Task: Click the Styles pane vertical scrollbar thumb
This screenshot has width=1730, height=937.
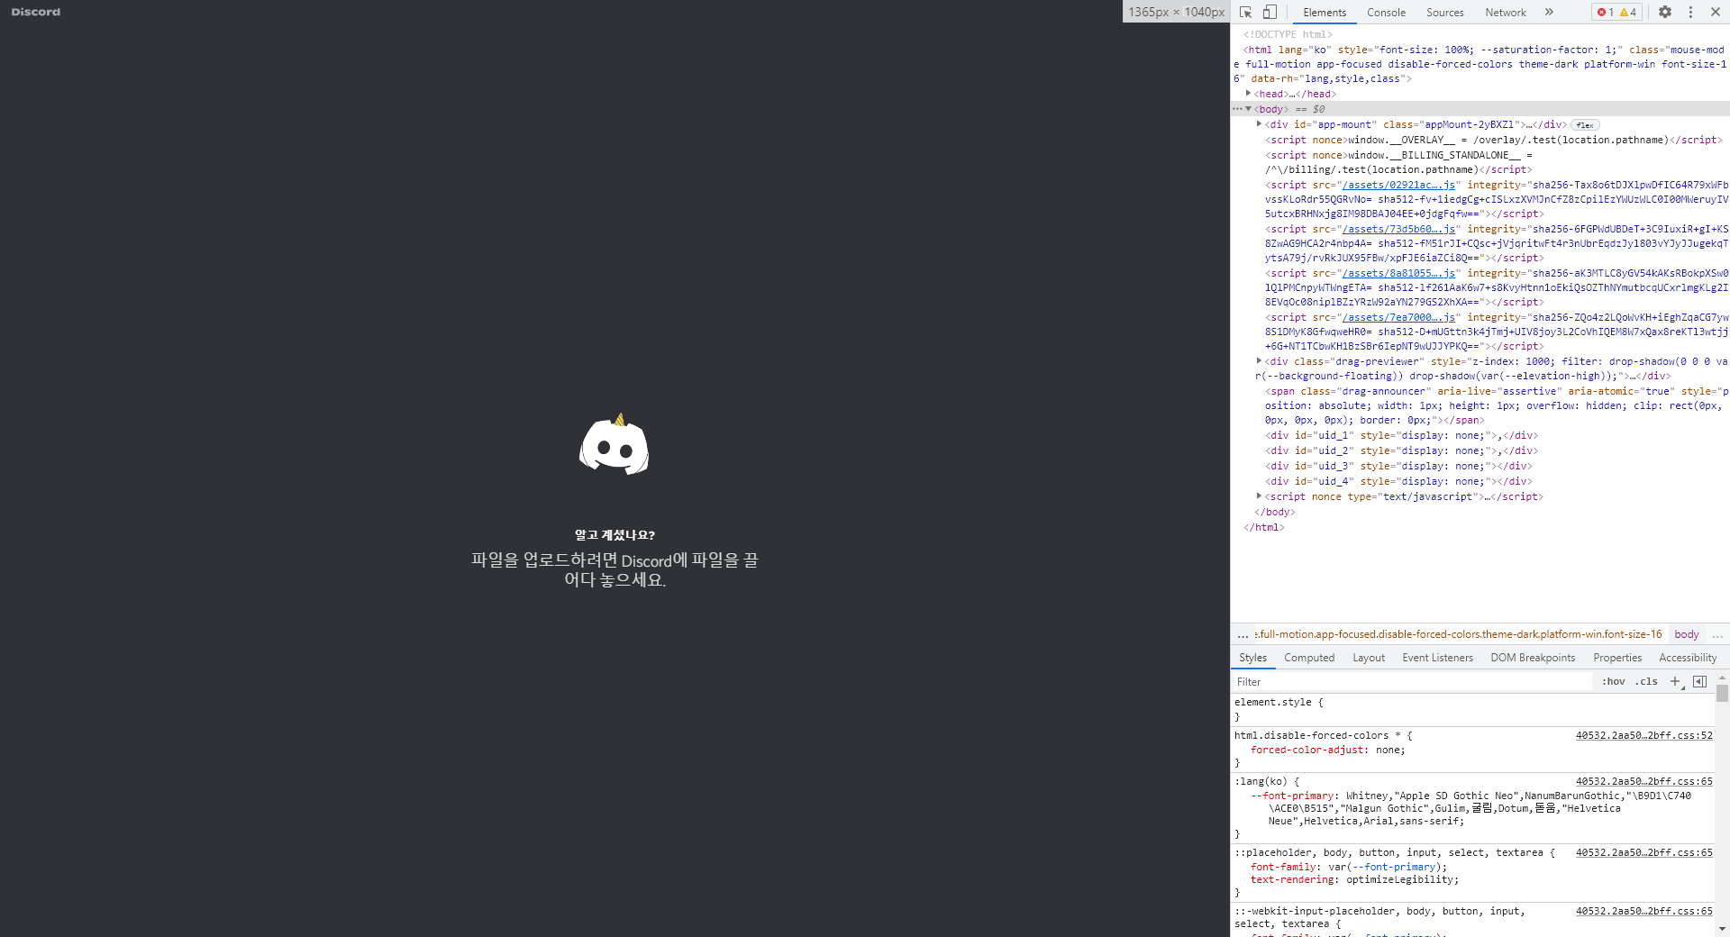Action: click(x=1722, y=693)
